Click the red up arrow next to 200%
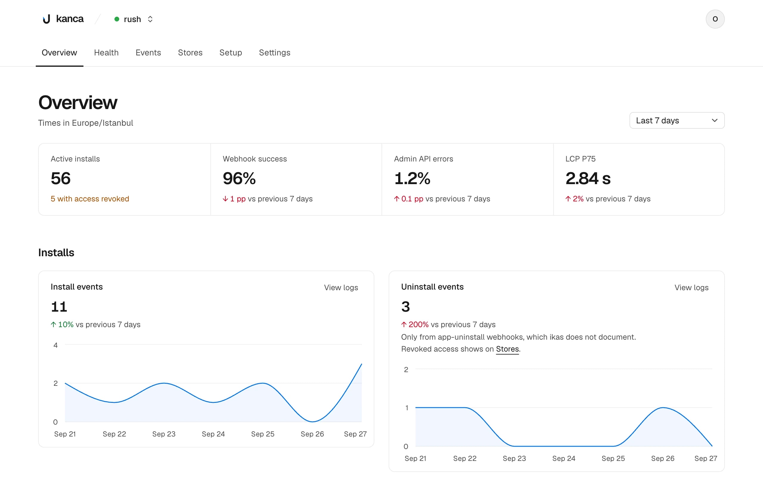 [404, 324]
